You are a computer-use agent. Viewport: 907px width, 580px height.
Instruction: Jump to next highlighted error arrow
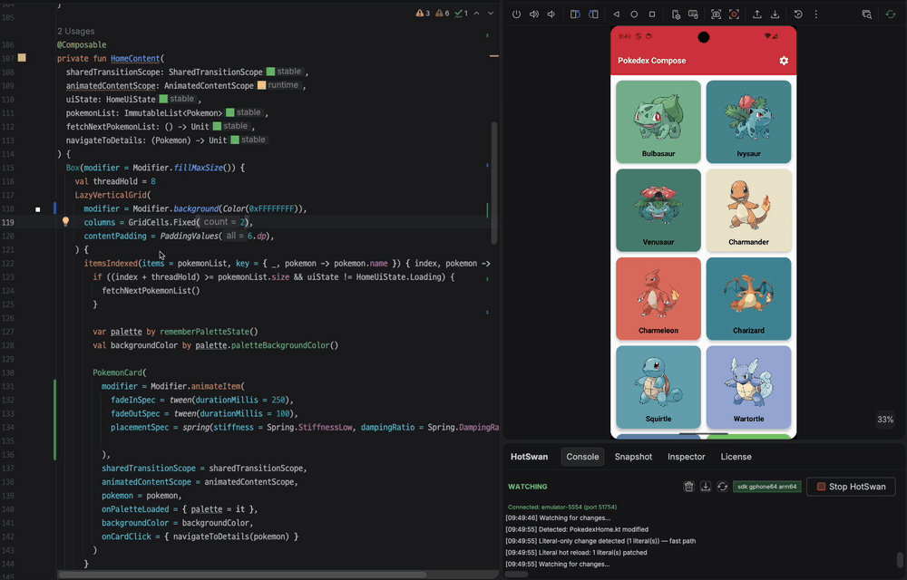point(491,14)
